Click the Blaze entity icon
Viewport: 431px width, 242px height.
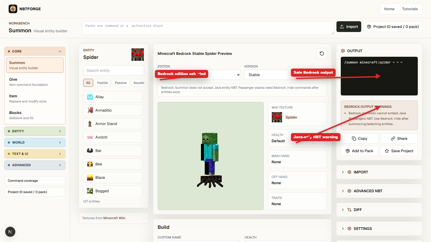click(x=90, y=177)
